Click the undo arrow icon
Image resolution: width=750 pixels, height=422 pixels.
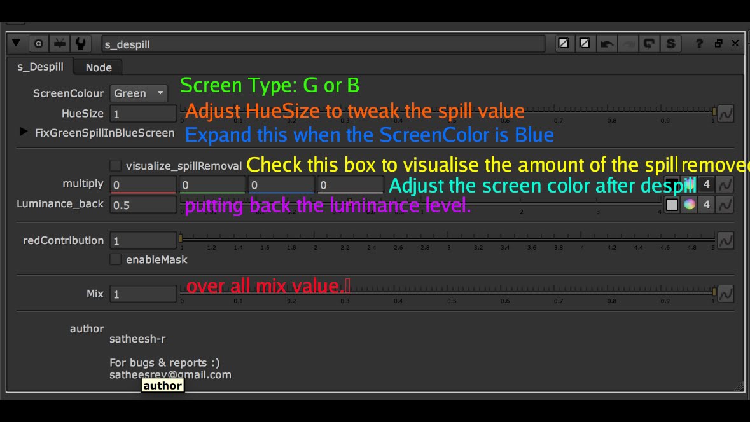click(x=607, y=44)
